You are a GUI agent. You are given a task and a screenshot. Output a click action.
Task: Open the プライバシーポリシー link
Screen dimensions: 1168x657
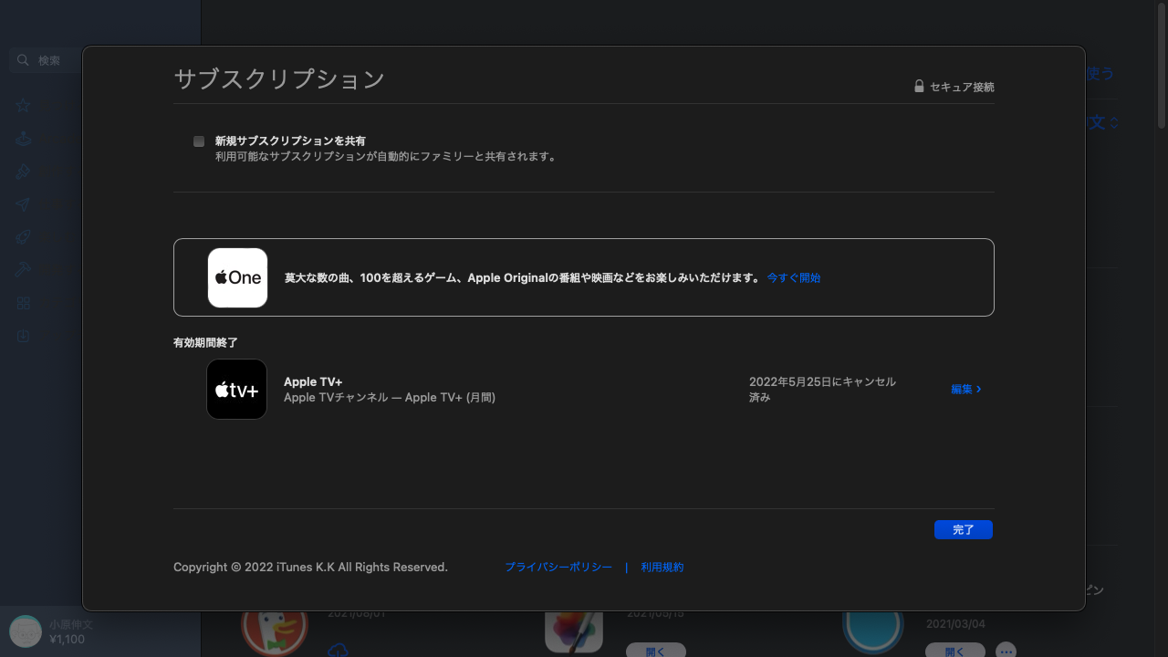558,568
